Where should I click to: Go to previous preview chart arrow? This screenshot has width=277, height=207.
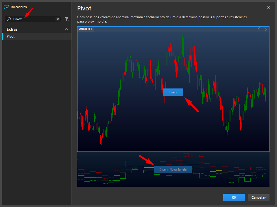(x=259, y=29)
